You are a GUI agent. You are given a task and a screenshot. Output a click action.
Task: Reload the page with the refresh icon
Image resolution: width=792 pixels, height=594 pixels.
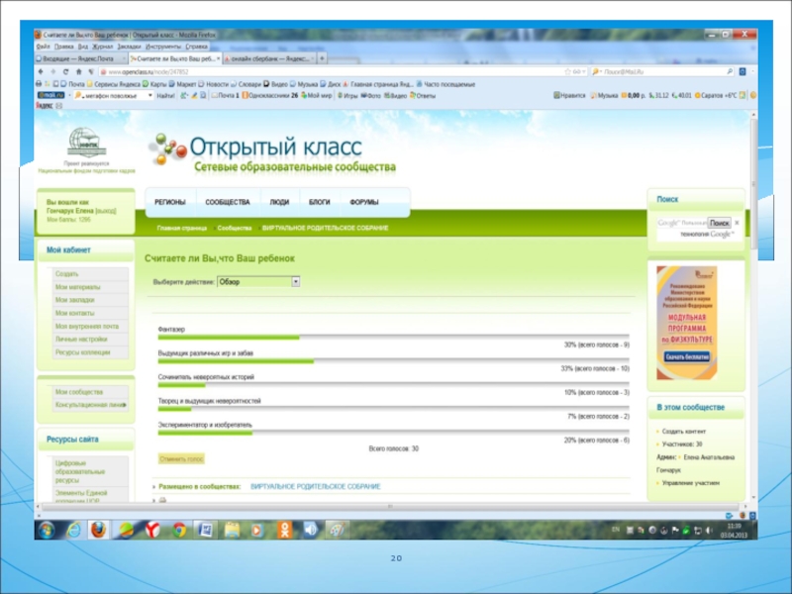coord(65,71)
